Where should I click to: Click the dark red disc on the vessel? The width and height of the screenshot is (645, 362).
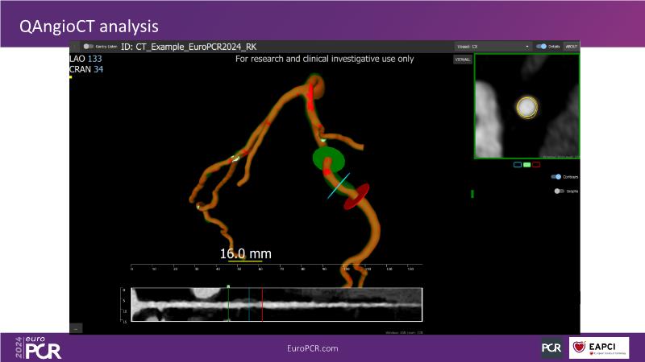(356, 196)
